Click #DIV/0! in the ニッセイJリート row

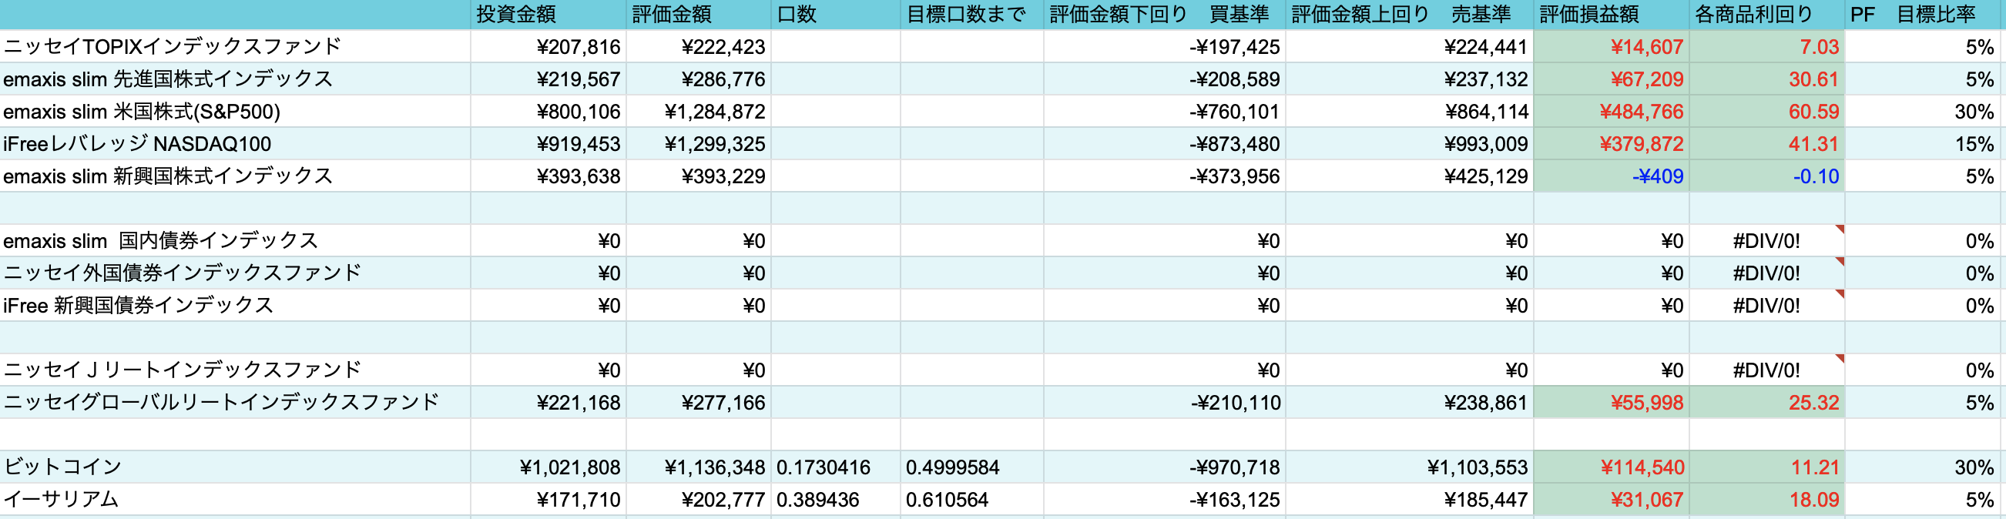click(1767, 370)
